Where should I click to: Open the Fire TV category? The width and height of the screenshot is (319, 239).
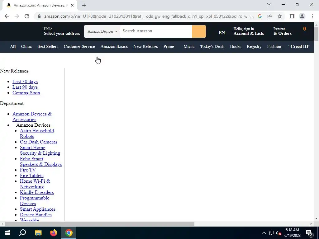[28, 170]
